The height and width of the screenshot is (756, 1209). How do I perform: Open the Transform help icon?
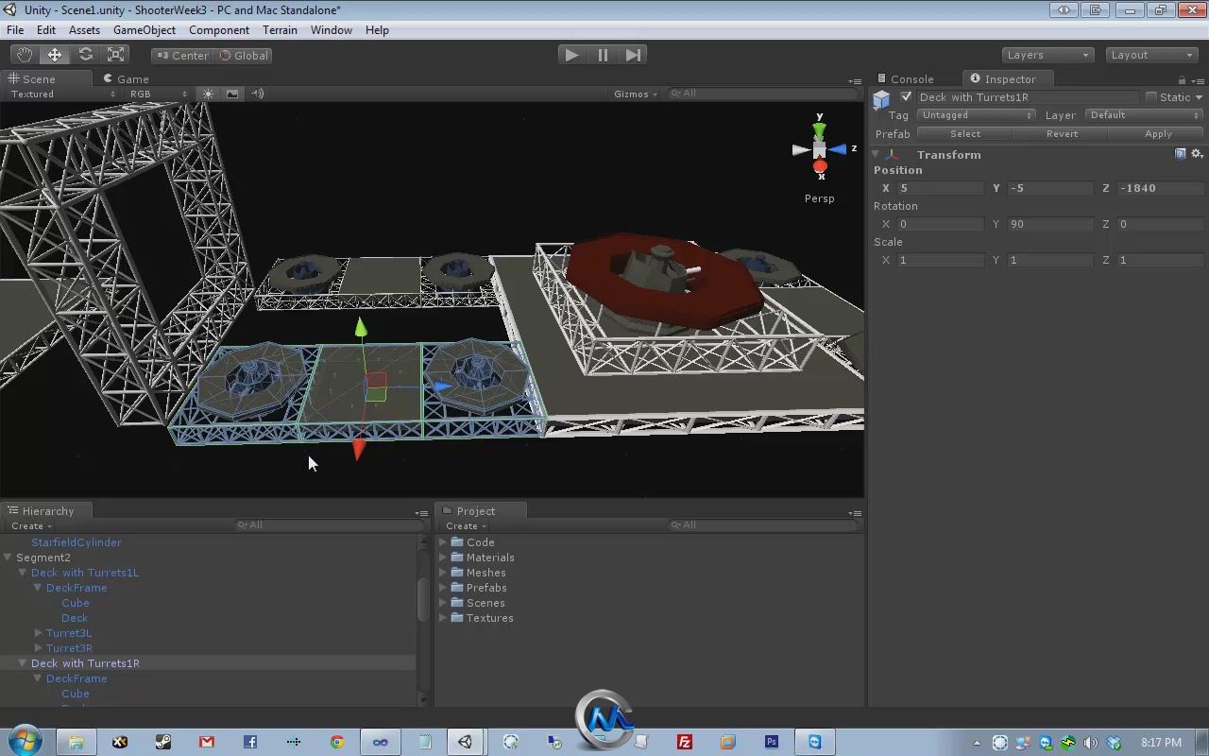(x=1181, y=154)
